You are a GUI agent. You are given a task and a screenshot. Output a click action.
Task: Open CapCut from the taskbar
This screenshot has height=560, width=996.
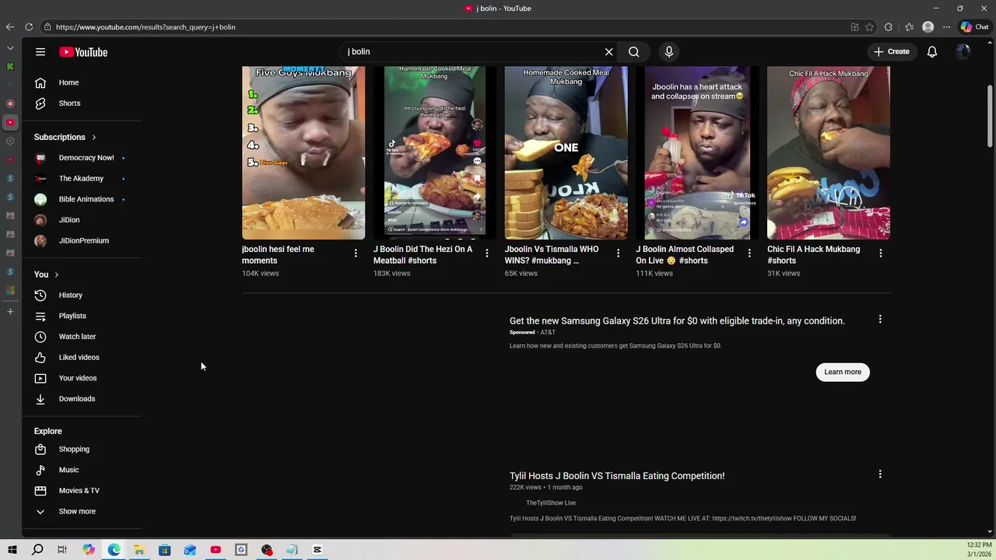[317, 550]
